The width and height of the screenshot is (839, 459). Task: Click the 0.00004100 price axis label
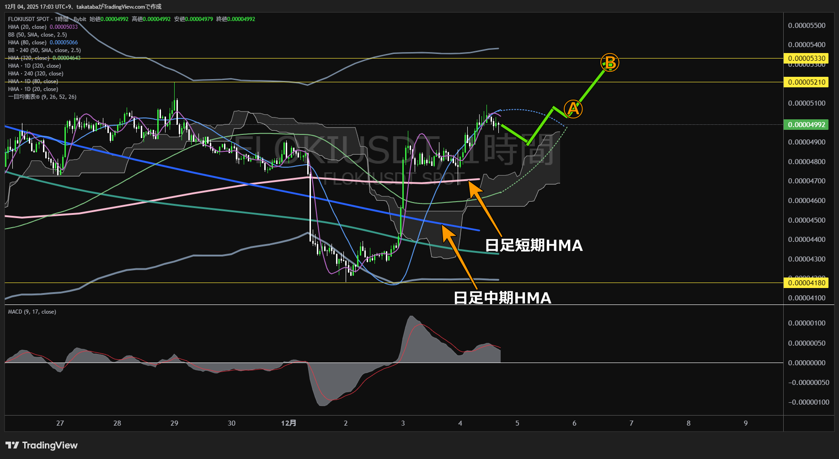807,298
